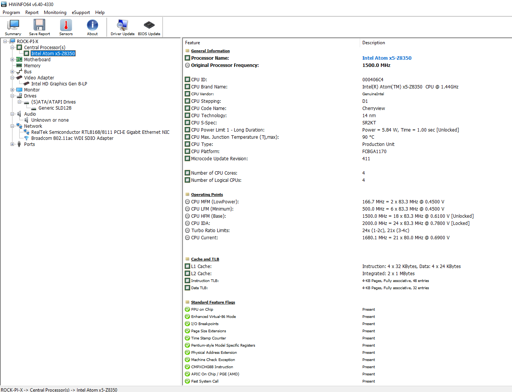Screen dimensions: 512x392
Task: Select the Memory module icon
Action: (19, 65)
